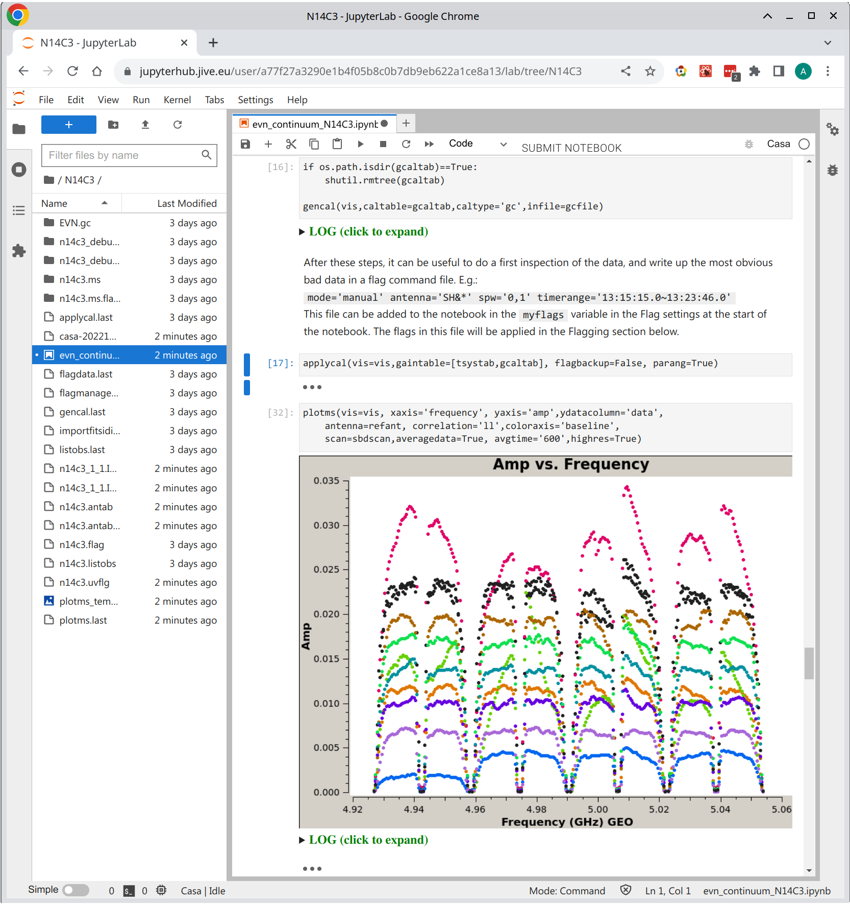
Task: Expand the LOG under gencal cell
Action: point(364,231)
